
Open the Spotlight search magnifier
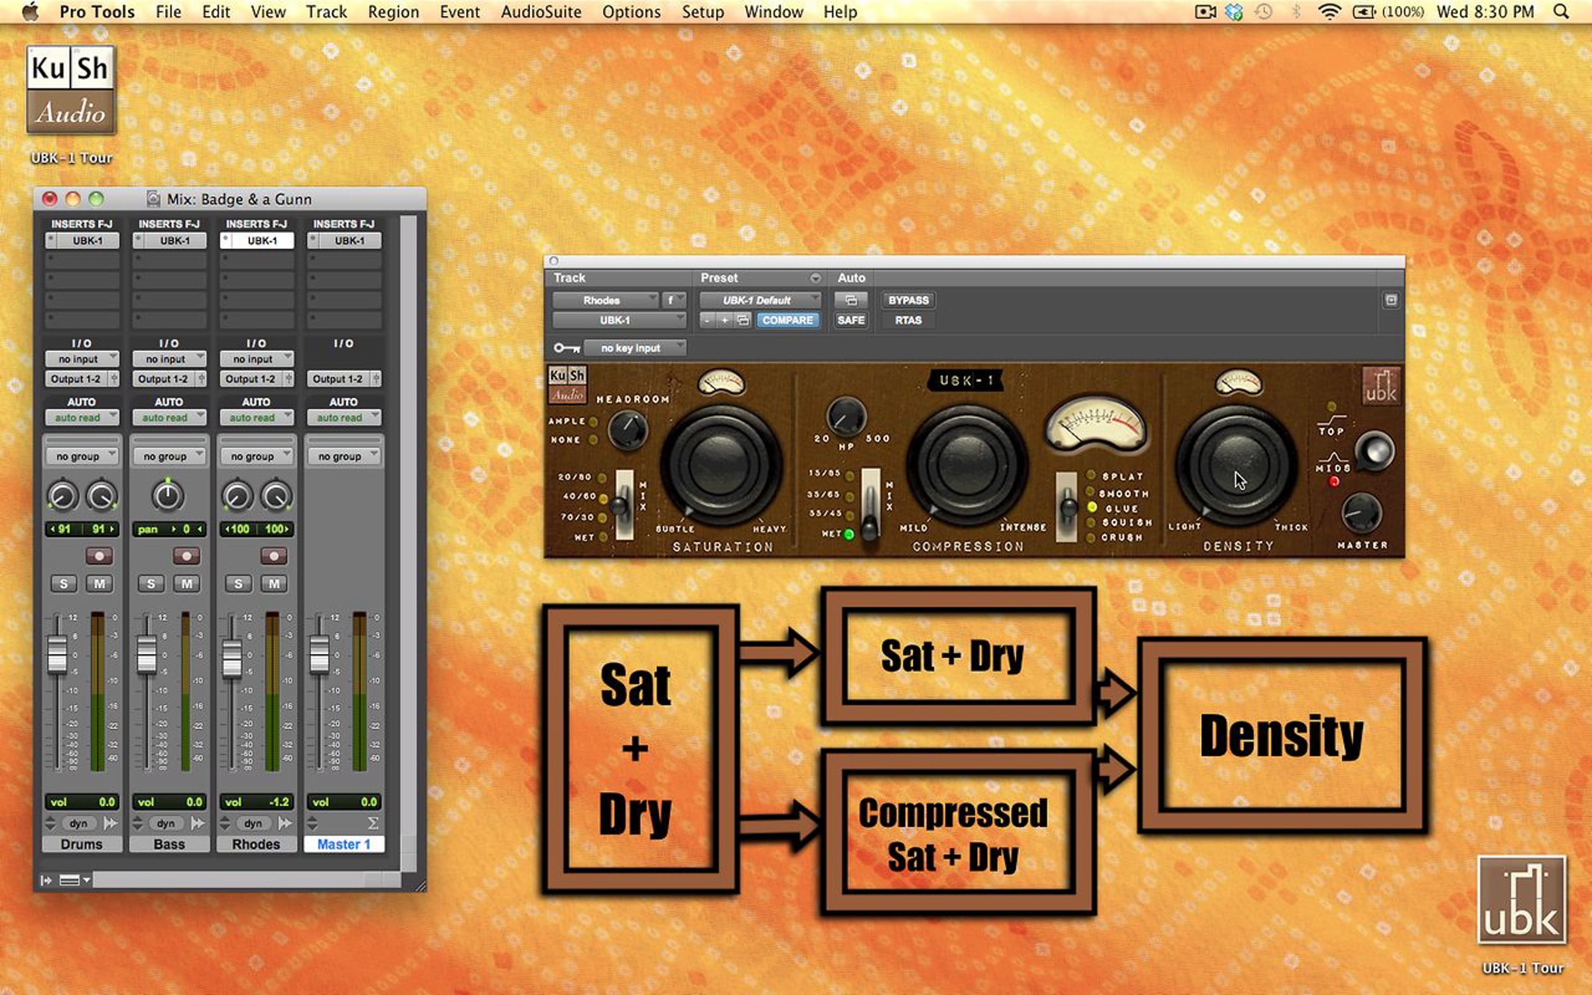[x=1561, y=12]
